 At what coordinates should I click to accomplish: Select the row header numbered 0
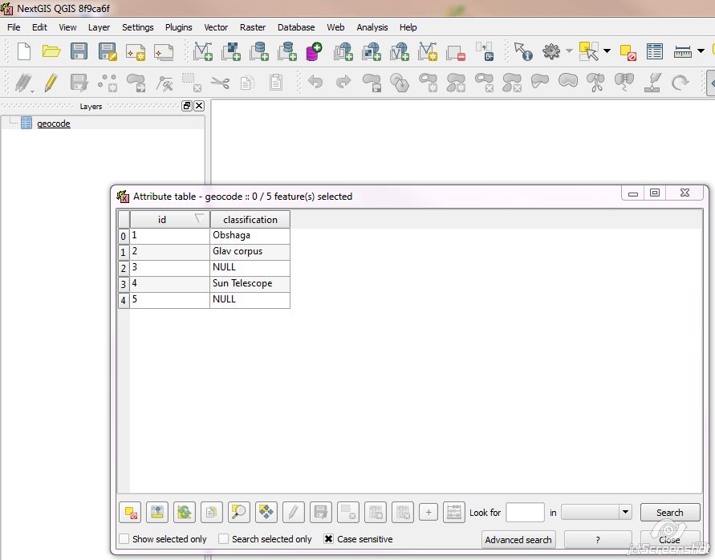click(x=124, y=236)
